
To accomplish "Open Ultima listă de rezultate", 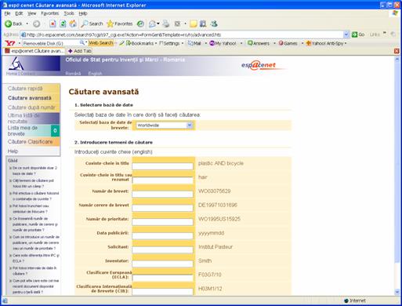I will tap(24, 118).
